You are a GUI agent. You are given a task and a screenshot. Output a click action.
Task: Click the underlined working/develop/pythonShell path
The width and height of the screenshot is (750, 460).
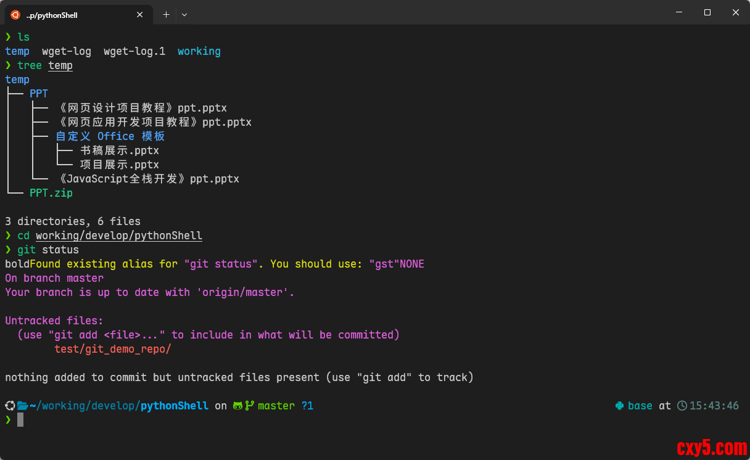coord(118,236)
